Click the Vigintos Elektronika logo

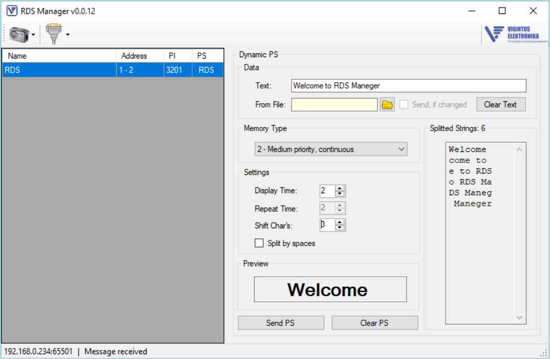click(x=515, y=34)
